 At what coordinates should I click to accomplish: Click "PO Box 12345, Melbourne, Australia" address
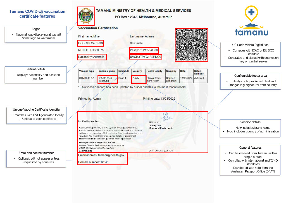click(144, 17)
